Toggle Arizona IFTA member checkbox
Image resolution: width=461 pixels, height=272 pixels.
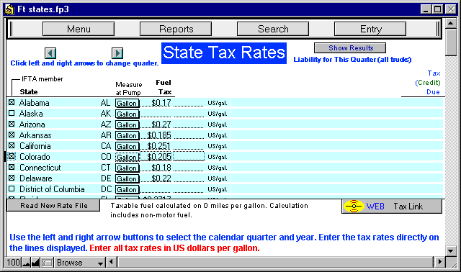[x=12, y=124]
